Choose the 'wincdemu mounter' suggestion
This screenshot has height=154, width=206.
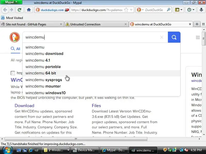click(x=101, y=86)
